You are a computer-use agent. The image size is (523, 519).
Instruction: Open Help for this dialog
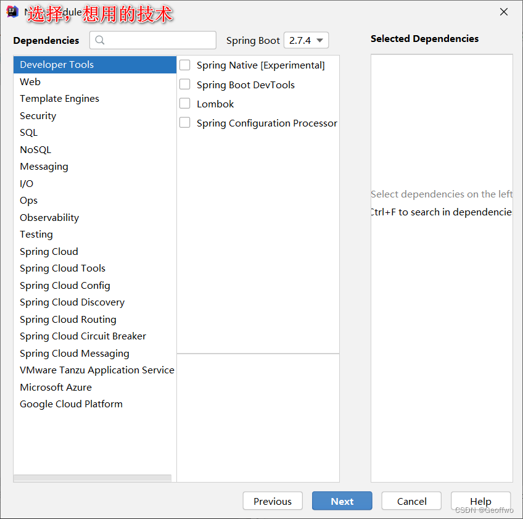[480, 500]
